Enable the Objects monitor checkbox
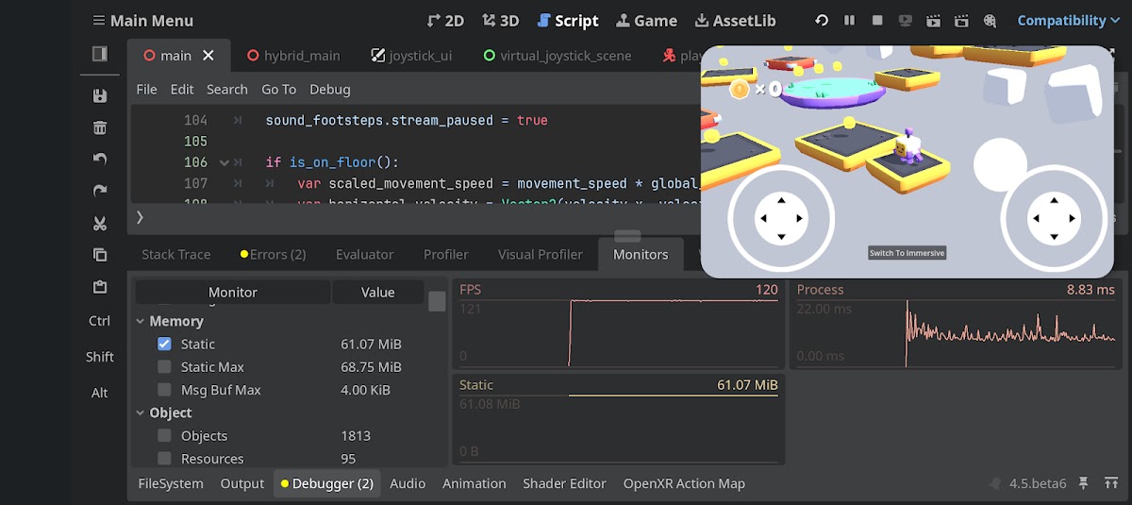The height and width of the screenshot is (505, 1132). click(165, 436)
